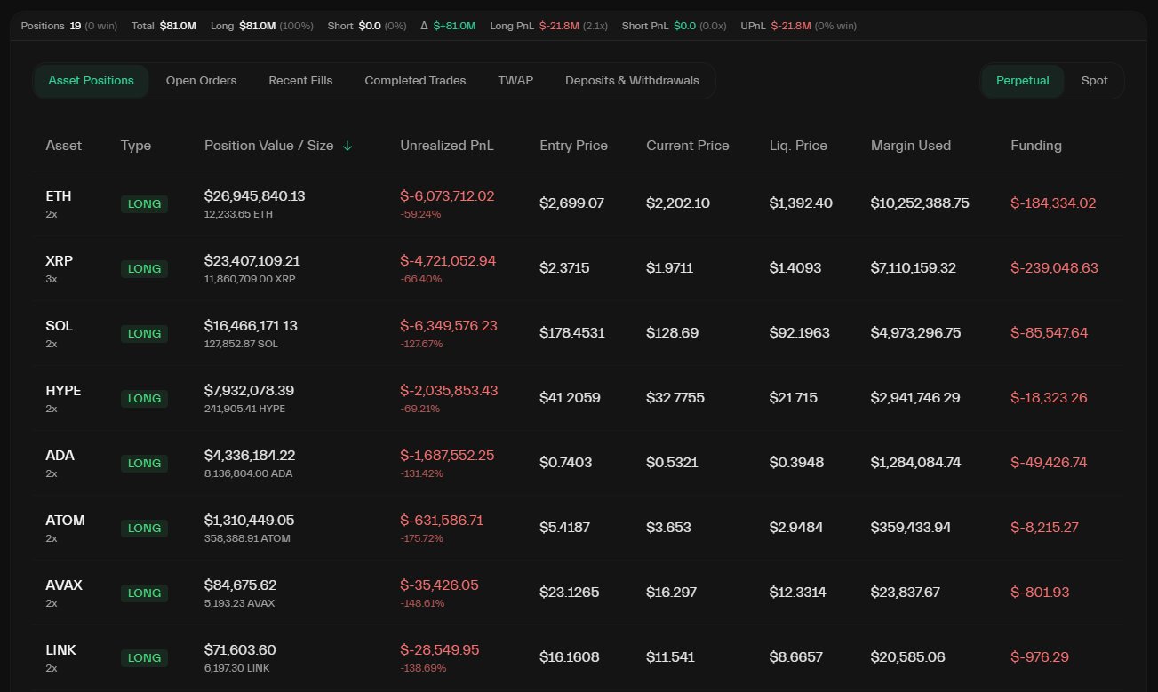This screenshot has height=692, width=1158.
Task: Click the Total $81.0M summary stat
Action: point(164,27)
